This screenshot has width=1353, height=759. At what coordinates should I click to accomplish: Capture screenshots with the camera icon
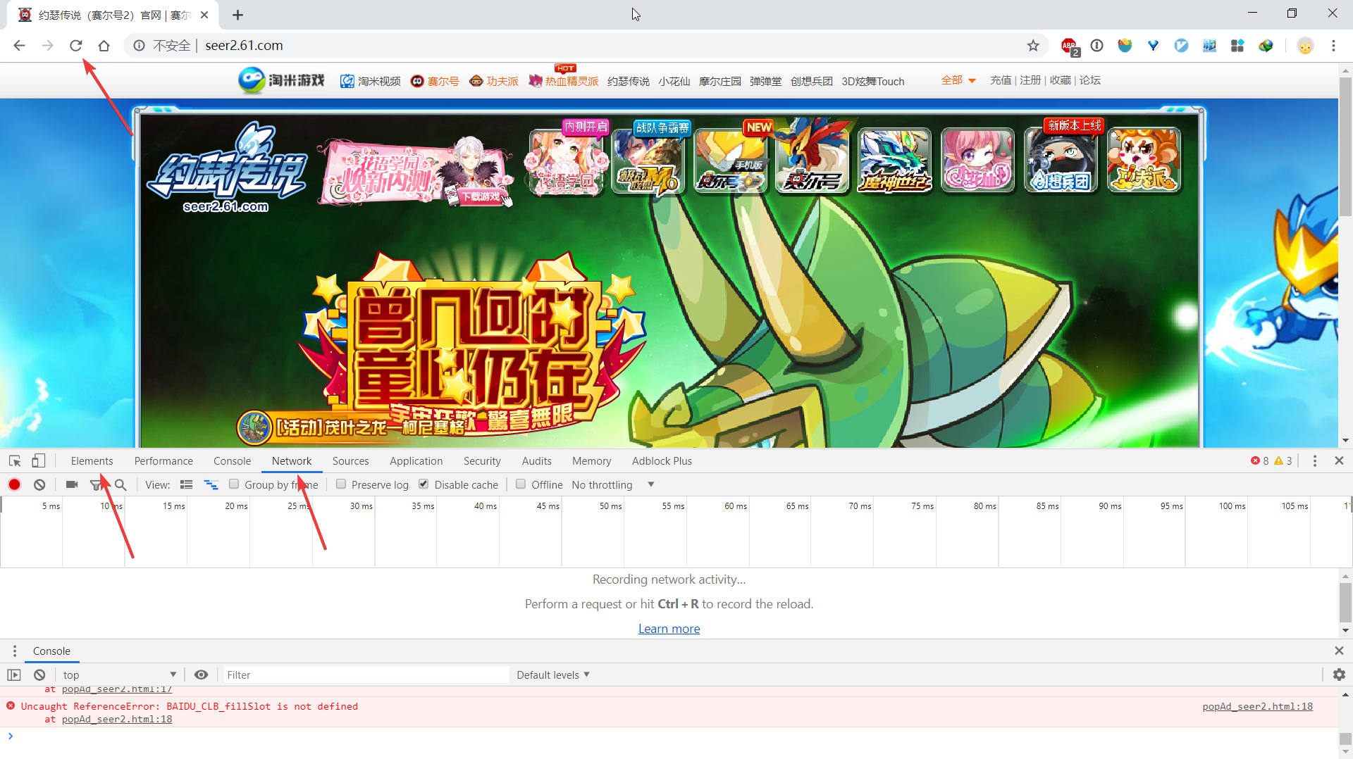coord(72,484)
